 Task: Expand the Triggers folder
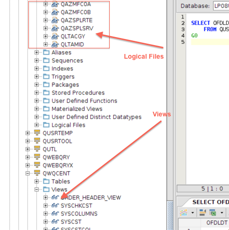click(x=37, y=77)
